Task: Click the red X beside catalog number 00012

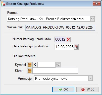Action: [68, 39]
